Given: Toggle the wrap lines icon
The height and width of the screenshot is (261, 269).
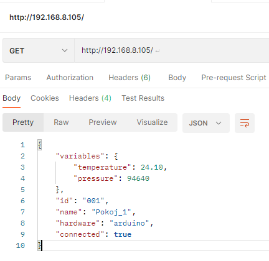Looking at the screenshot, I should pos(245,123).
